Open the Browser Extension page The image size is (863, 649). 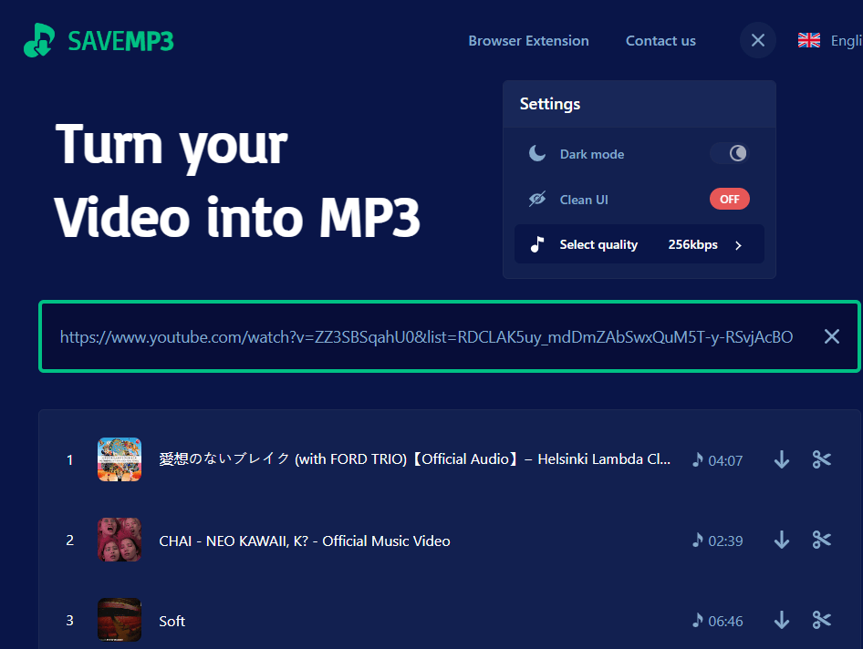pyautogui.click(x=528, y=40)
